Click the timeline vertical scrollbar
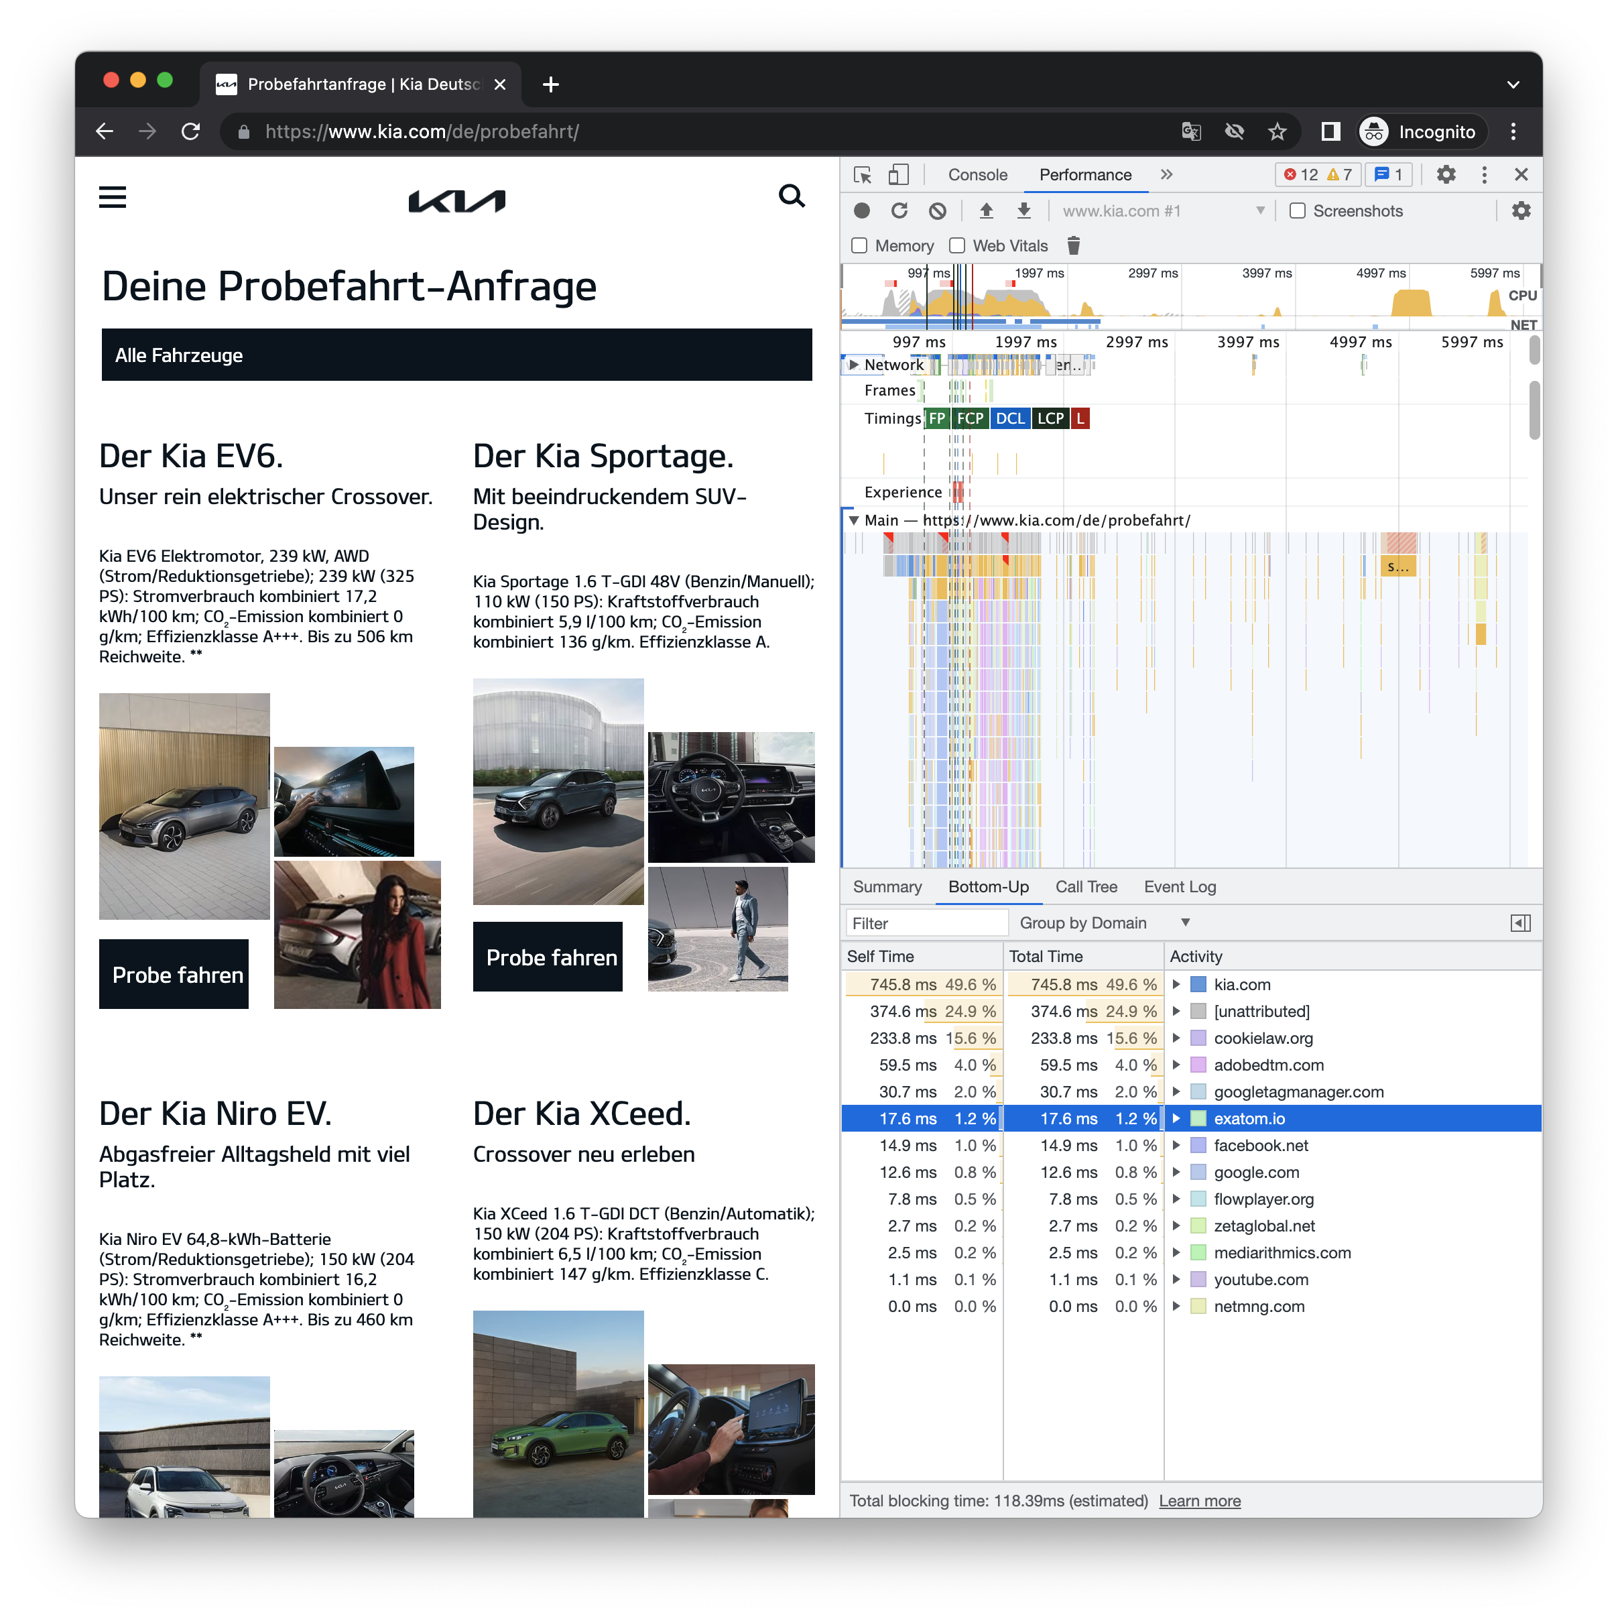 point(1534,410)
